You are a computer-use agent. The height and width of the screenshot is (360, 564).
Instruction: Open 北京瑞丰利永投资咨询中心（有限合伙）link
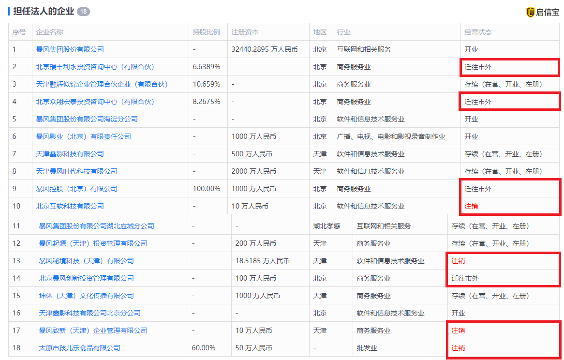[95, 67]
